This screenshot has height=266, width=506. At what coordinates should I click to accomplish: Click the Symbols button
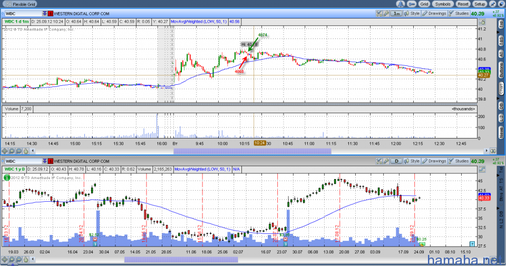point(442,4)
